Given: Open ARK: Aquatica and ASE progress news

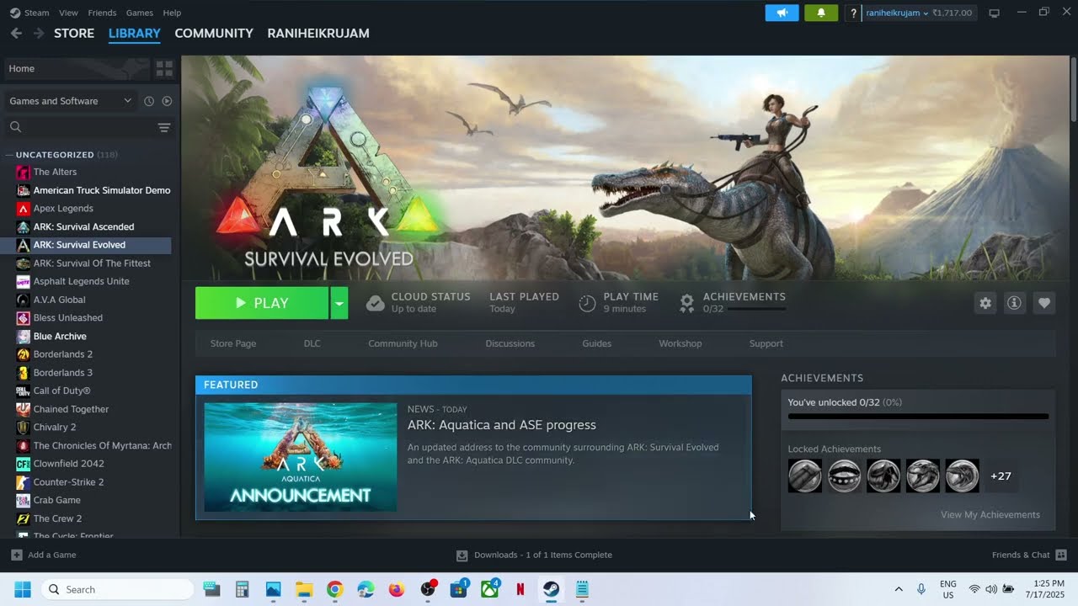Looking at the screenshot, I should (502, 425).
